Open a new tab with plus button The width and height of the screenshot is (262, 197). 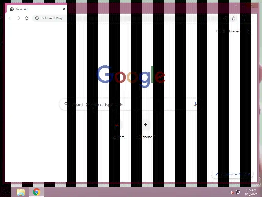click(73, 9)
